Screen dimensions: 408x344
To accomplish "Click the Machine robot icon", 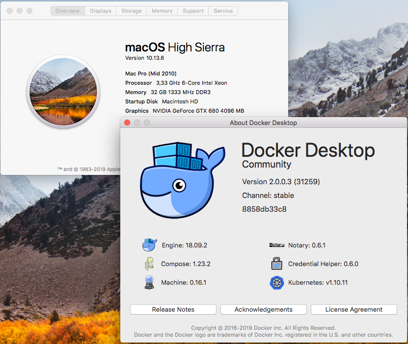I will click(149, 282).
